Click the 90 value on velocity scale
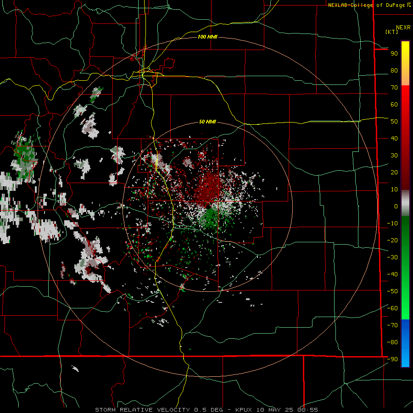Image resolution: width=413 pixels, height=413 pixels. (x=394, y=54)
